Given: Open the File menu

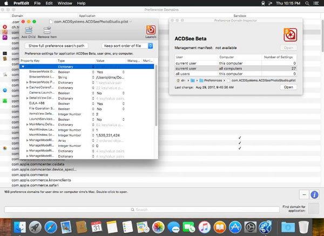Looking at the screenshot, I should click(36, 3).
